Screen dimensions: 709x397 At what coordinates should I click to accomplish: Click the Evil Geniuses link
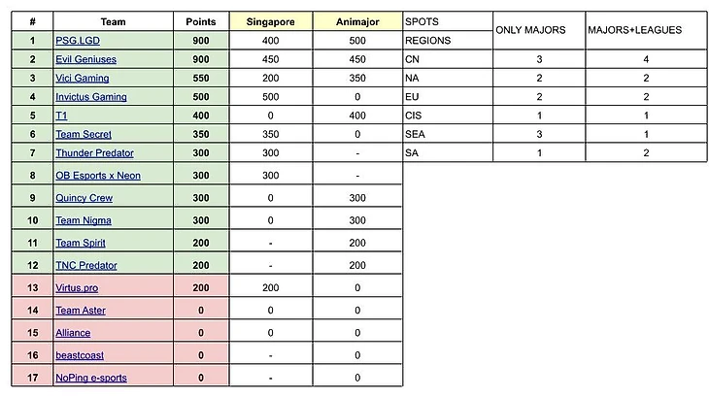[x=85, y=58]
